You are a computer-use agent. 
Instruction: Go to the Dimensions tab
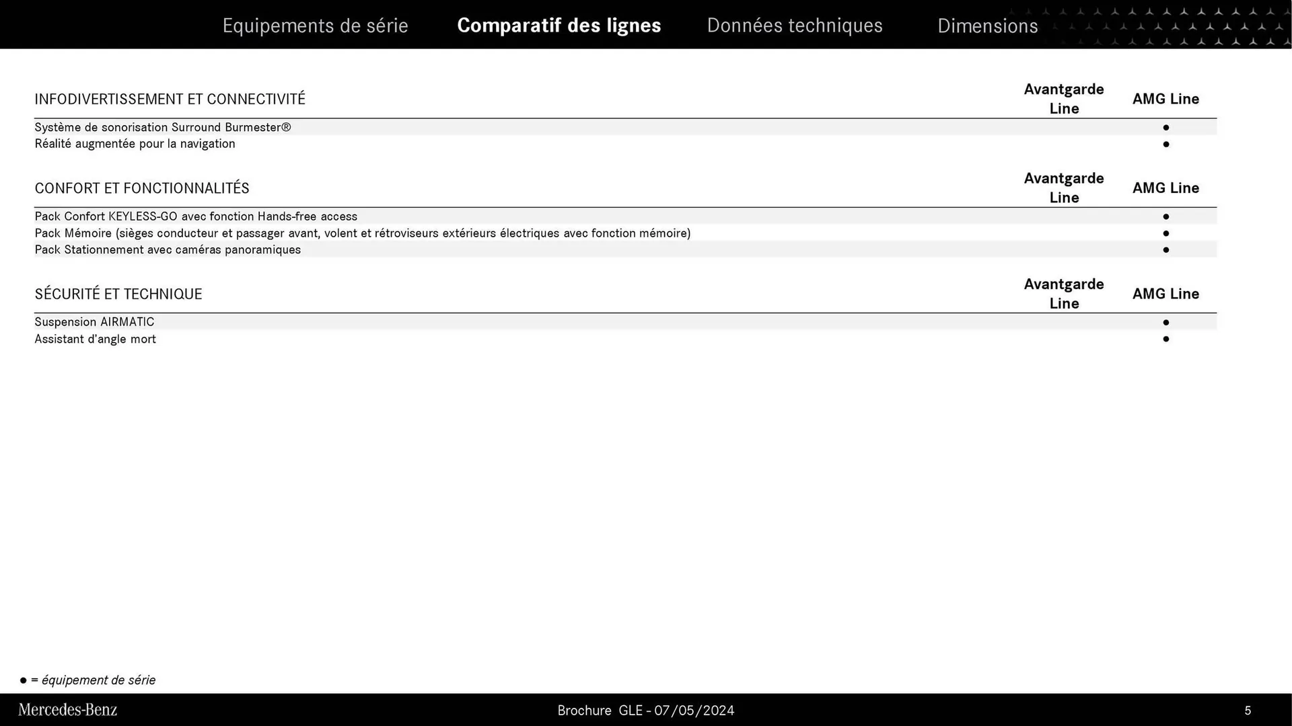(x=987, y=26)
